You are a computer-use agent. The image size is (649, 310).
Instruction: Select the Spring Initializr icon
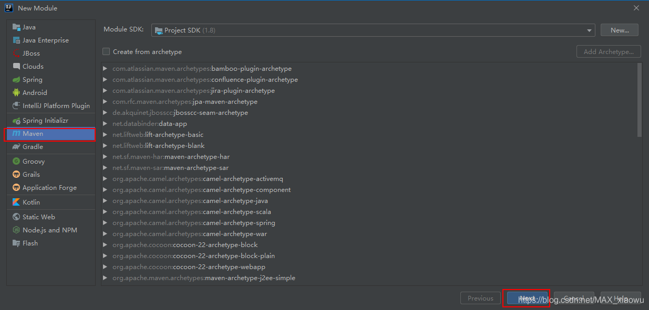[x=16, y=121]
